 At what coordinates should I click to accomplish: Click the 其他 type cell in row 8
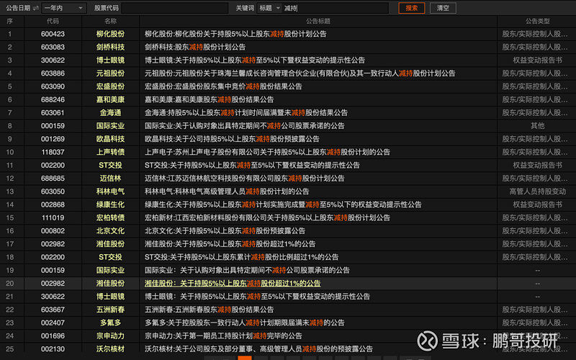[537, 126]
